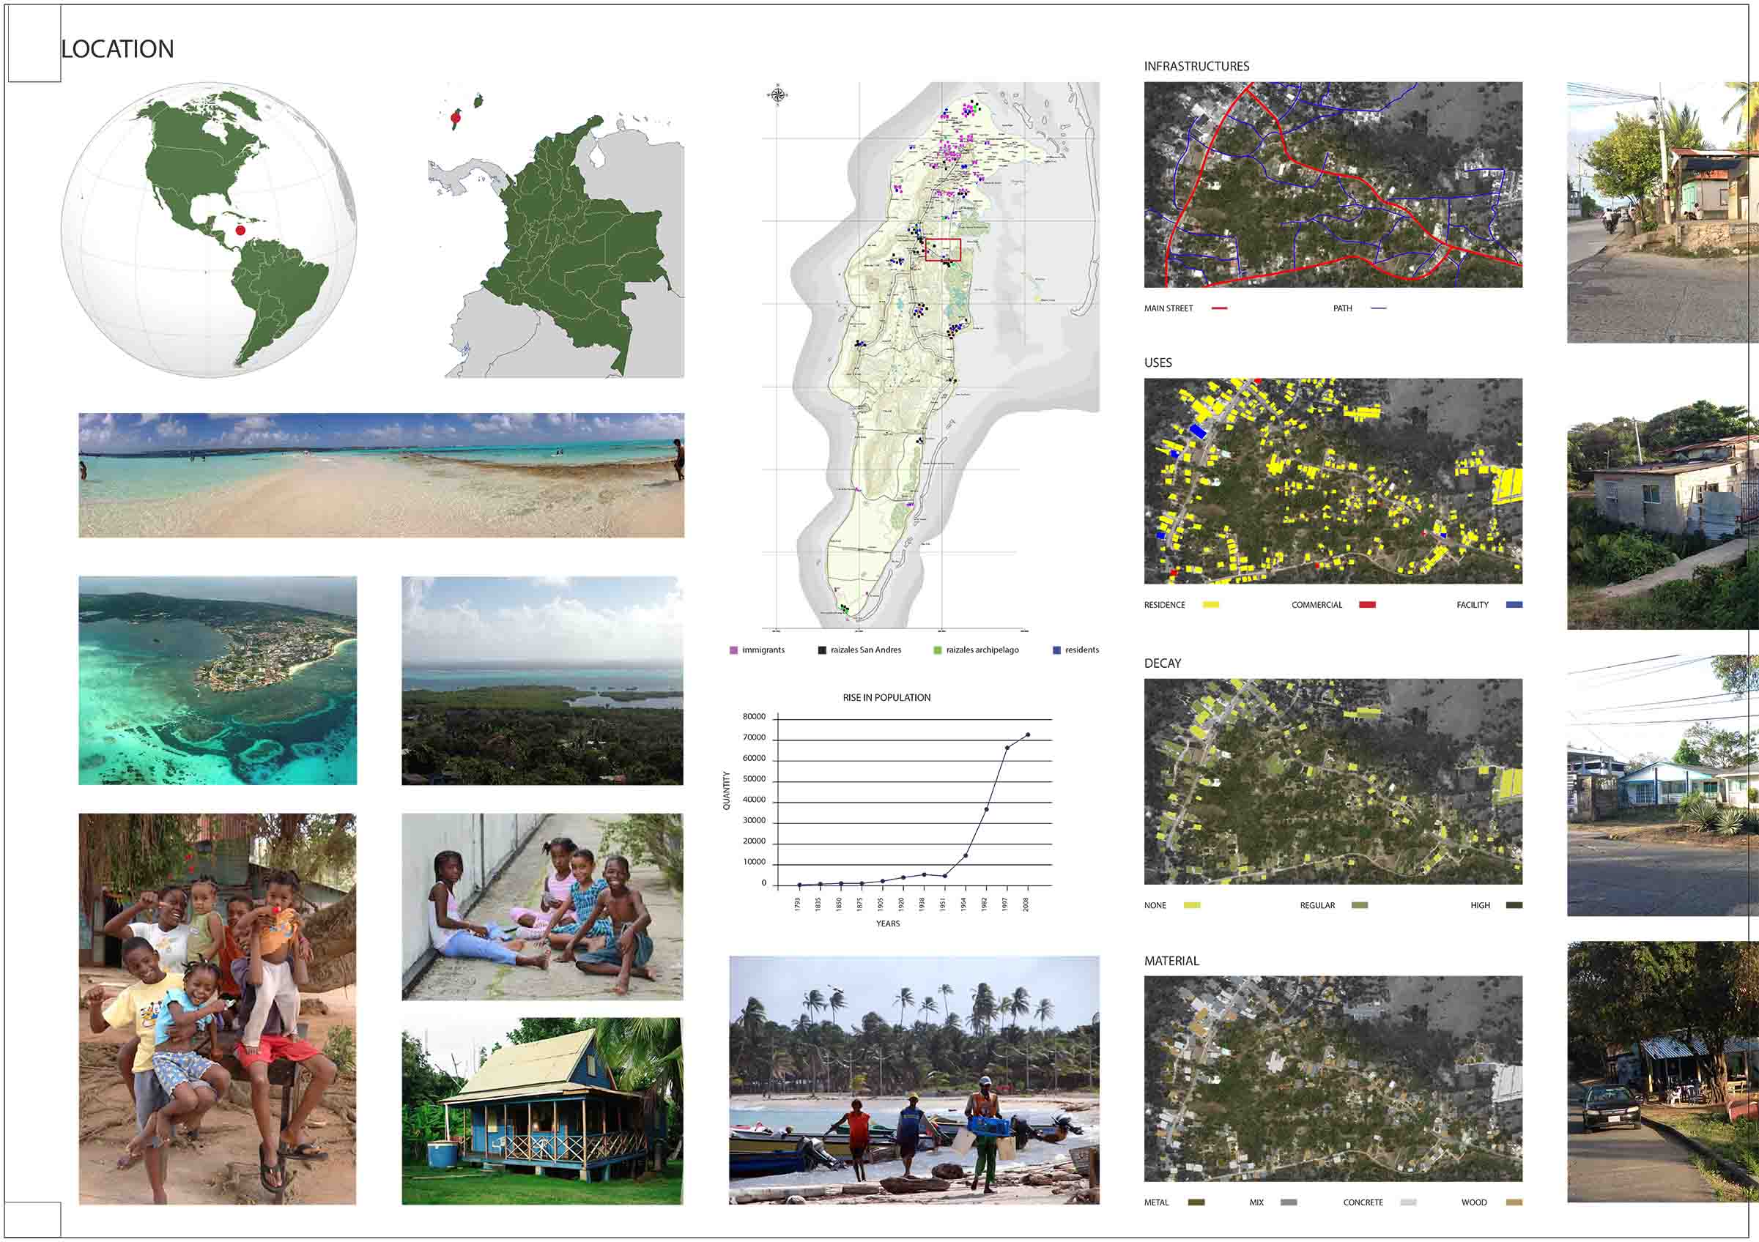
Task: Open the beach panorama photo
Action: click(x=382, y=475)
